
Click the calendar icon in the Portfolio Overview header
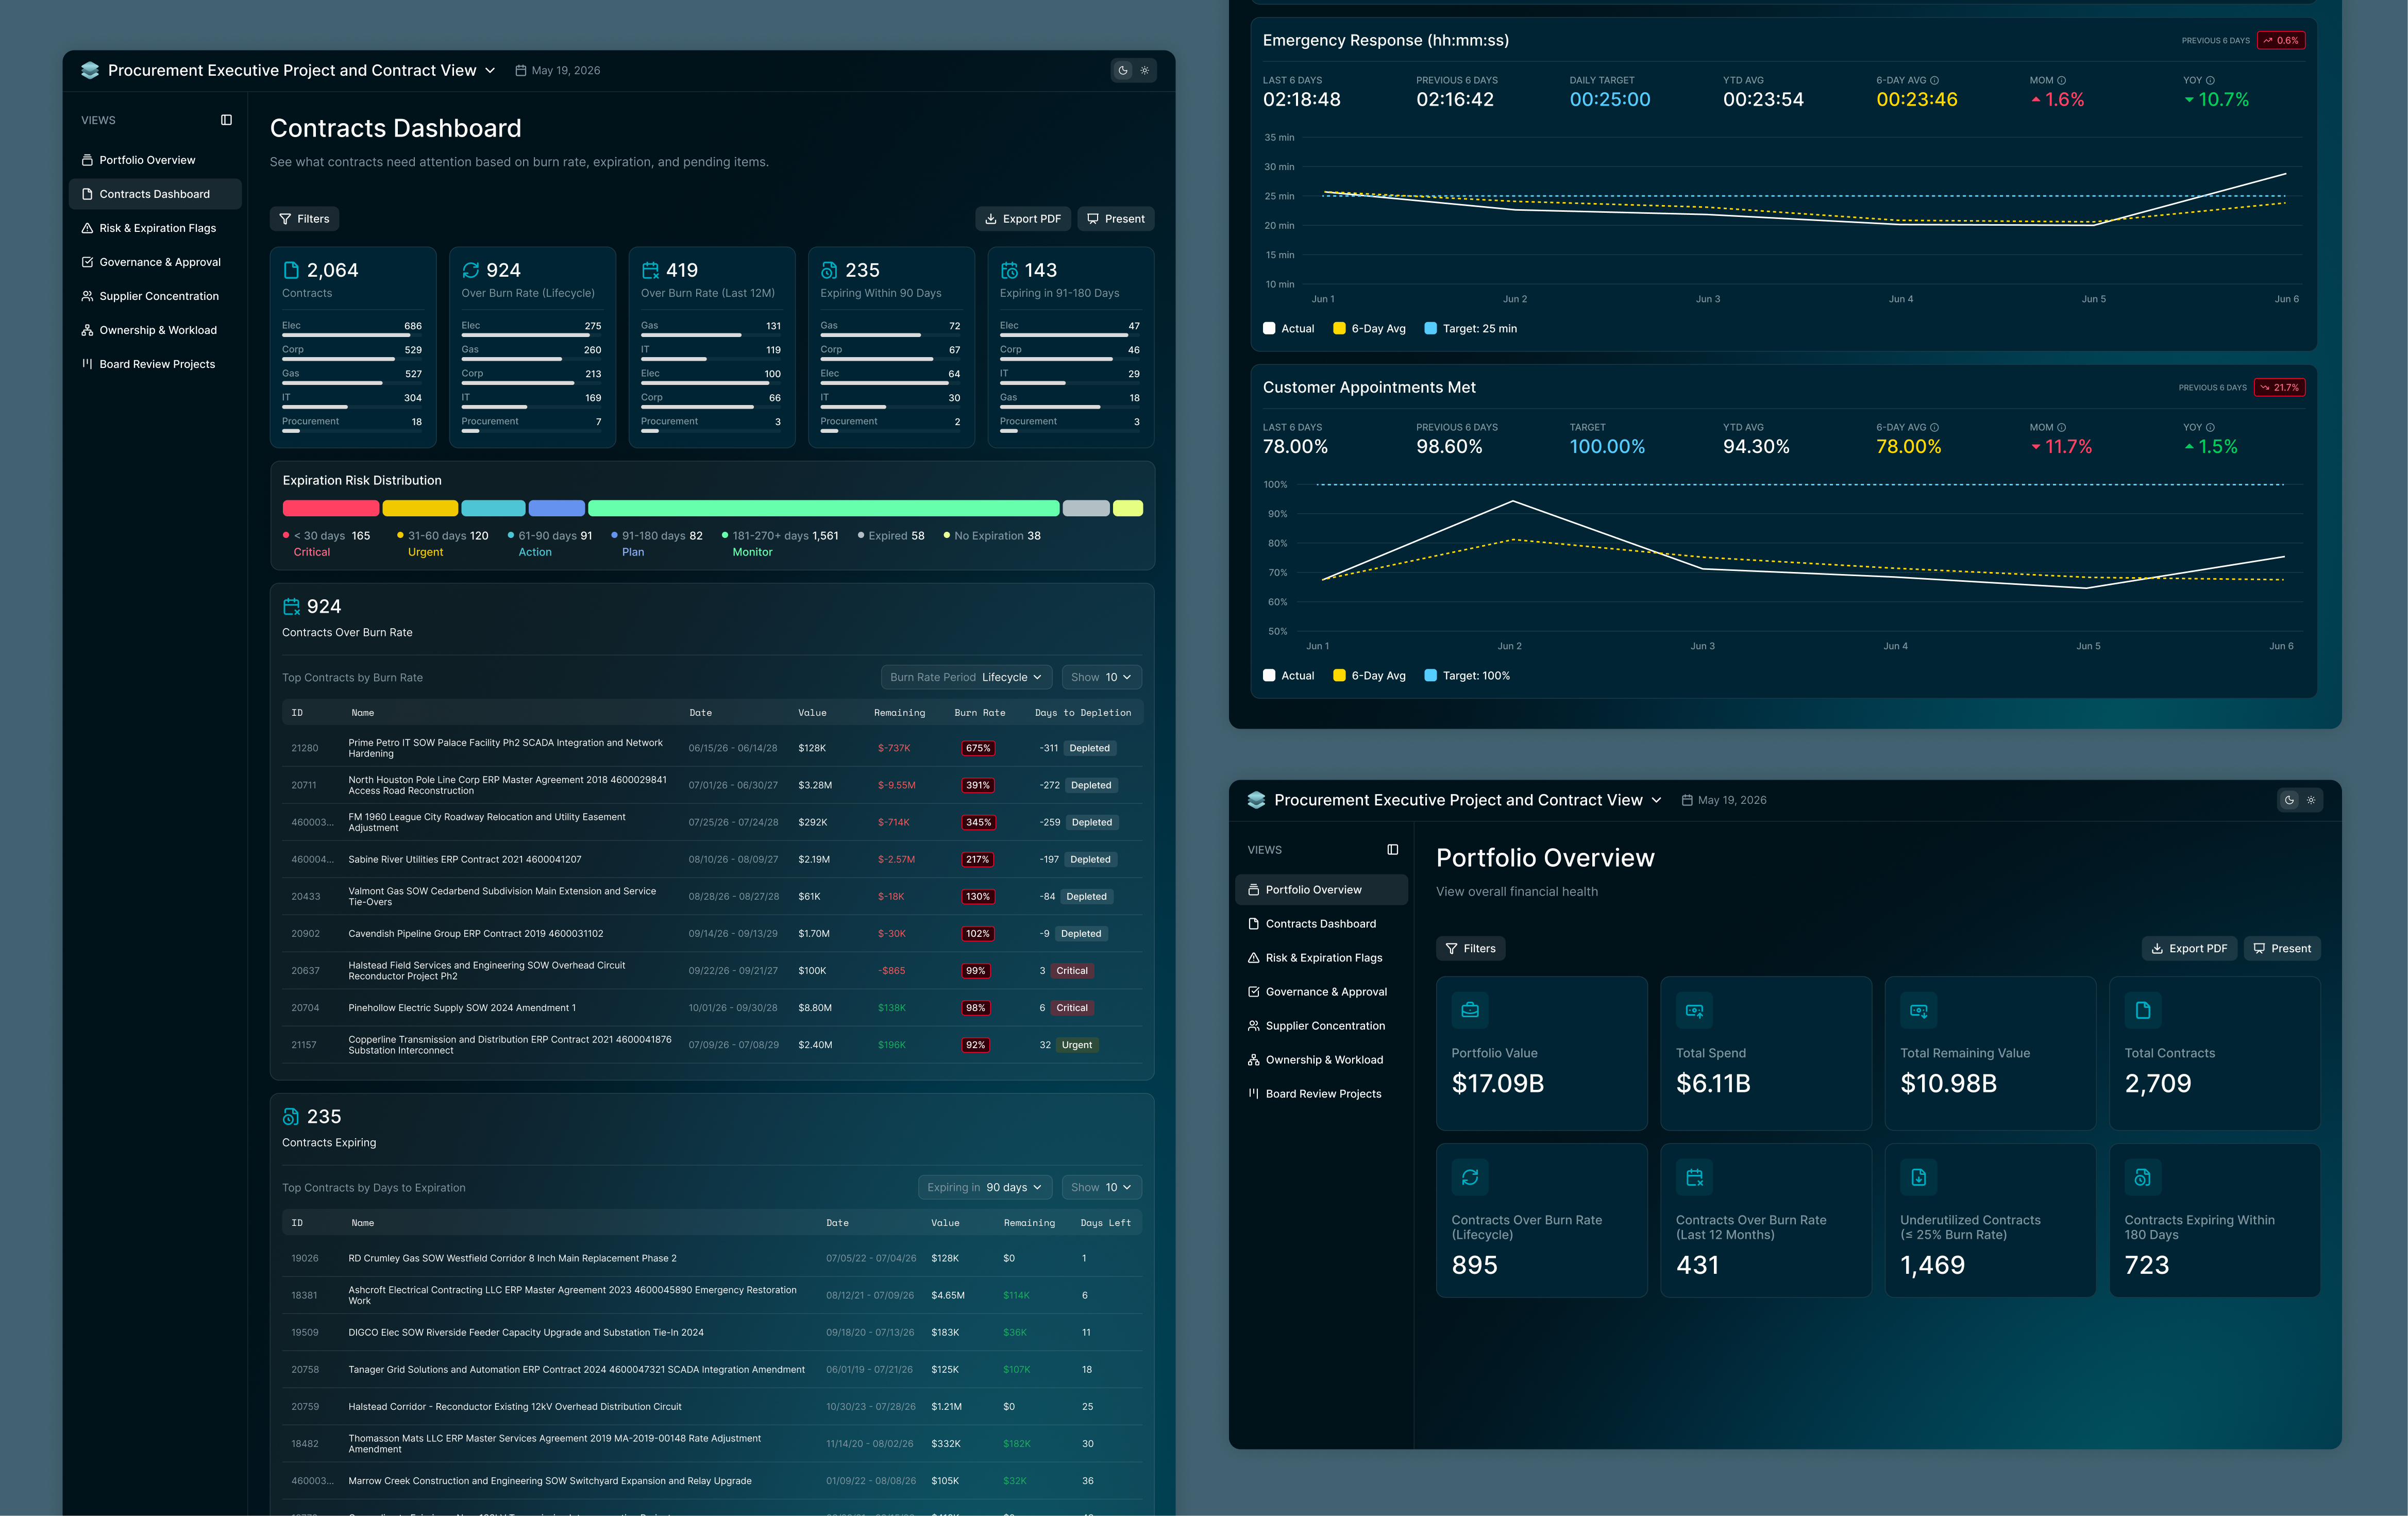pos(1686,800)
